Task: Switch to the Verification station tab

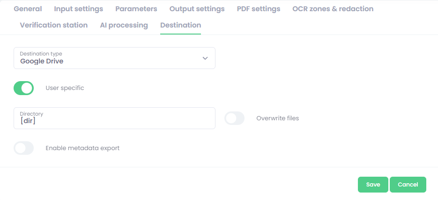Action: pos(54,25)
